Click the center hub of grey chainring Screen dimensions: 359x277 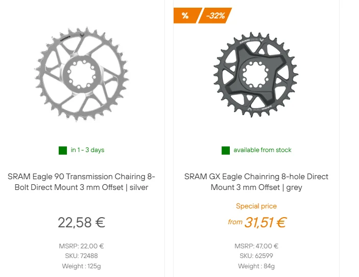pyautogui.click(x=255, y=75)
